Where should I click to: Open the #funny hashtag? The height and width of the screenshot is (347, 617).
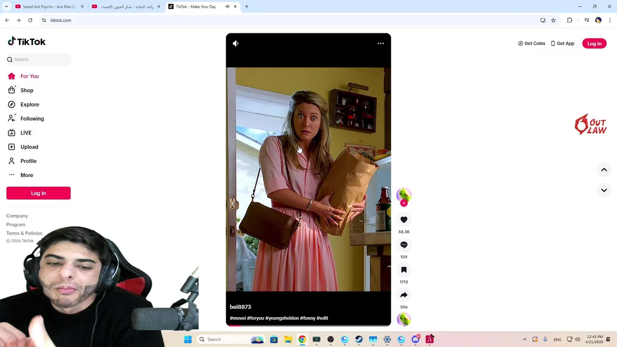point(308,318)
